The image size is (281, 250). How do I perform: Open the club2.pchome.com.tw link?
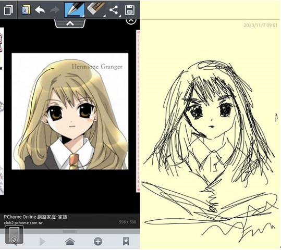[x=23, y=223]
